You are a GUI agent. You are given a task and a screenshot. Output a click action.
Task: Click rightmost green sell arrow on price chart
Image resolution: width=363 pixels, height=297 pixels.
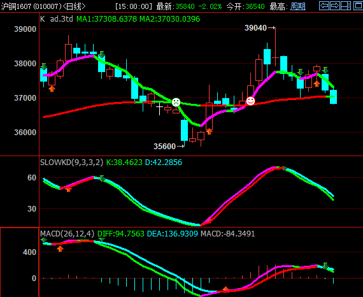[x=325, y=70]
